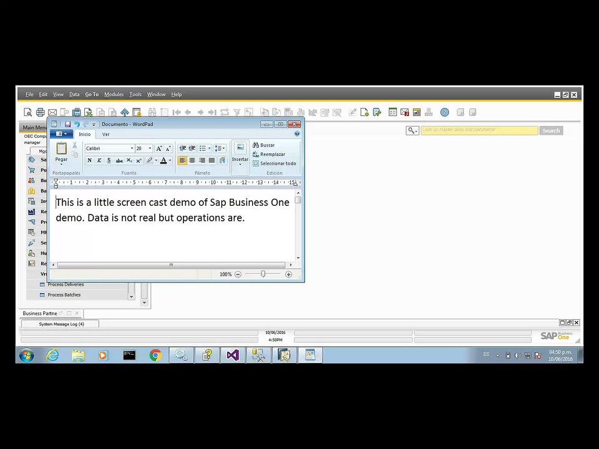Image resolution: width=599 pixels, height=449 pixels.
Task: Open line spacing dropdown
Action: click(220, 148)
